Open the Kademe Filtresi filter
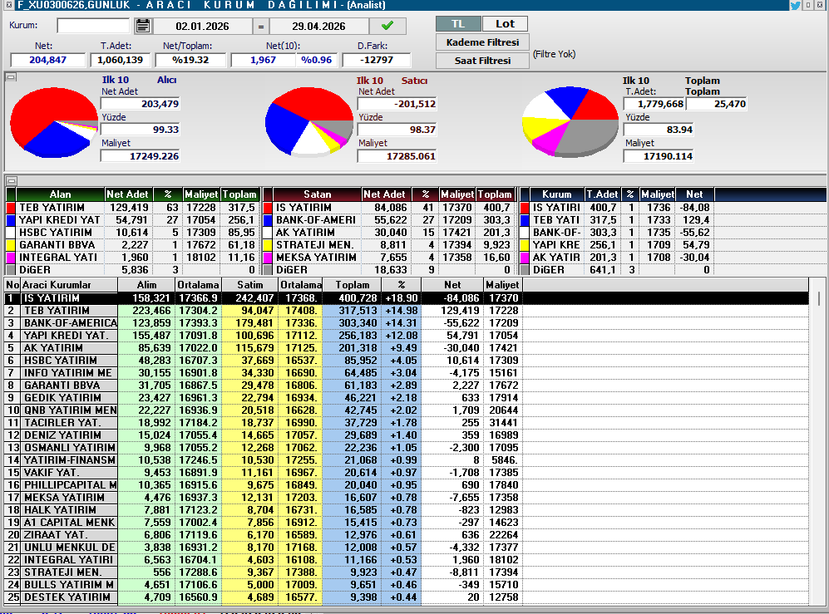This screenshot has height=614, width=829. (x=482, y=42)
